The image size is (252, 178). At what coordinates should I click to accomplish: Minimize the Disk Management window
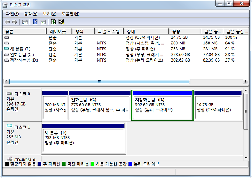(220, 4)
